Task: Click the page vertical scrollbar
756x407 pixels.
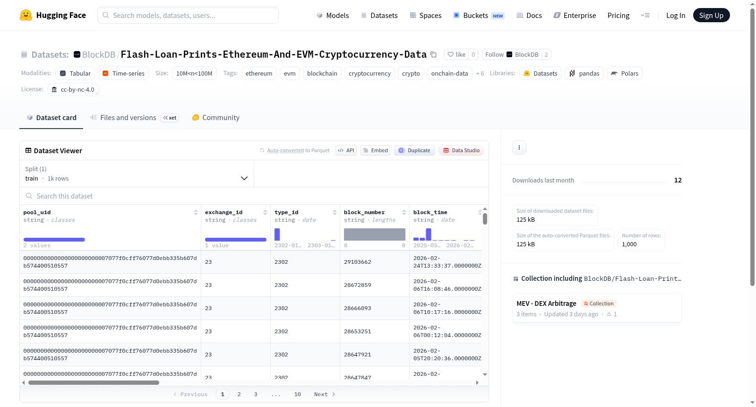Action: pos(753,147)
